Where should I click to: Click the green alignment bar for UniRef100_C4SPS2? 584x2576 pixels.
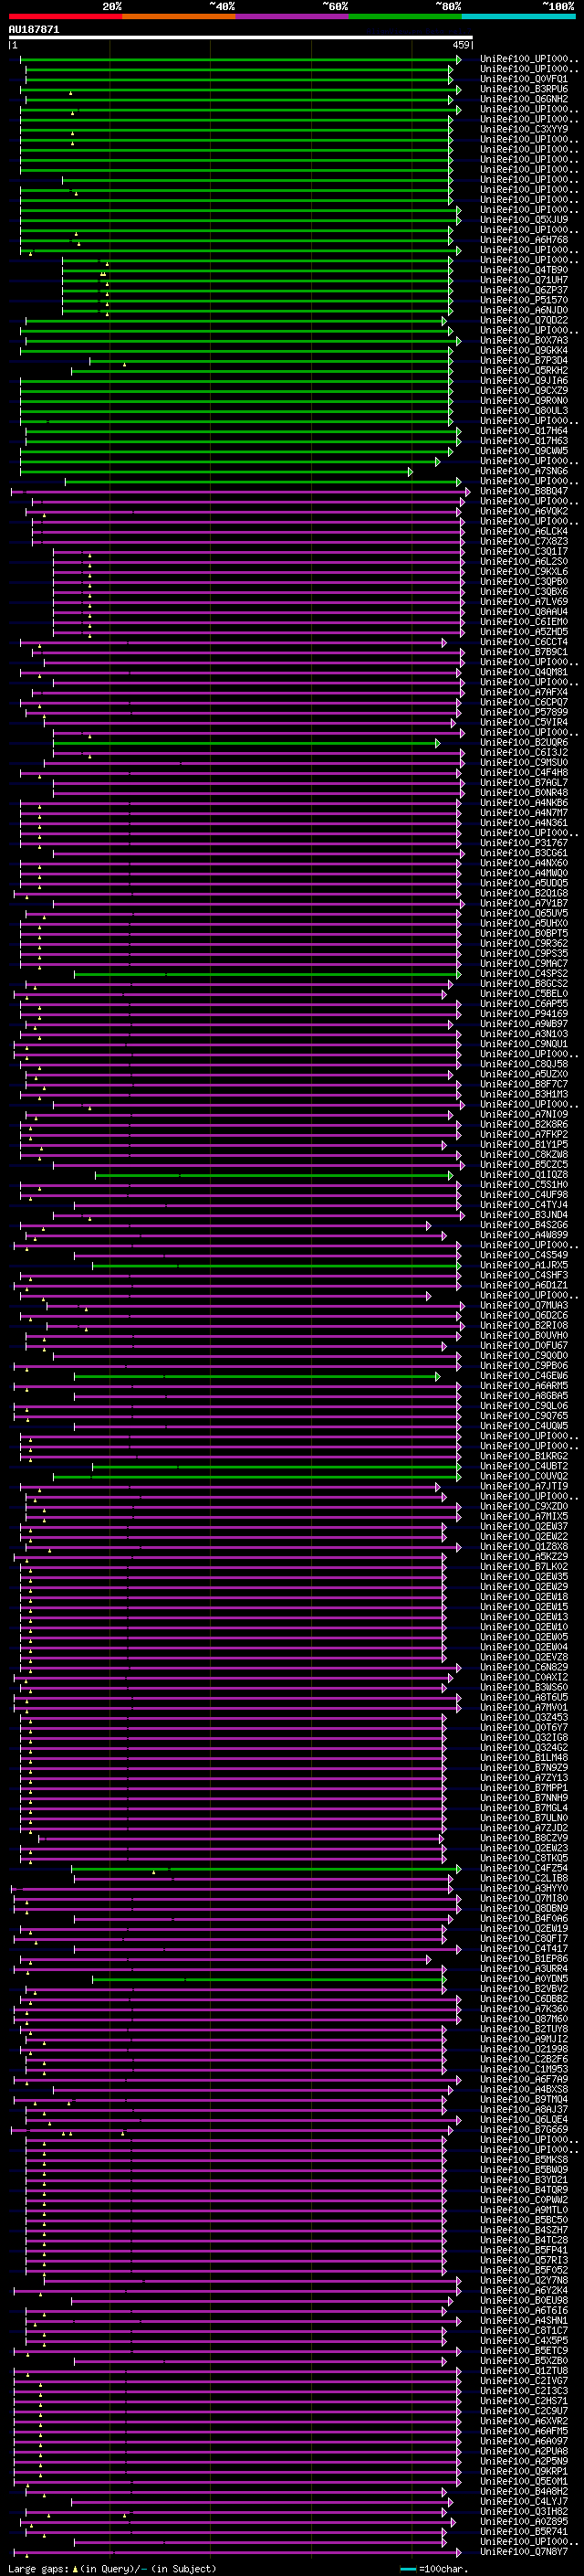pos(267,974)
